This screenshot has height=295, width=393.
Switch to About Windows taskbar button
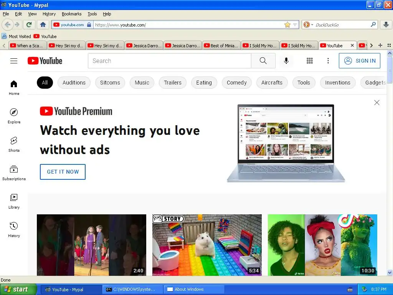(x=194, y=290)
